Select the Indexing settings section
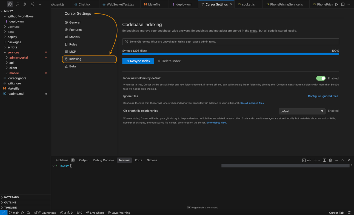The width and height of the screenshot is (354, 215). [89, 59]
